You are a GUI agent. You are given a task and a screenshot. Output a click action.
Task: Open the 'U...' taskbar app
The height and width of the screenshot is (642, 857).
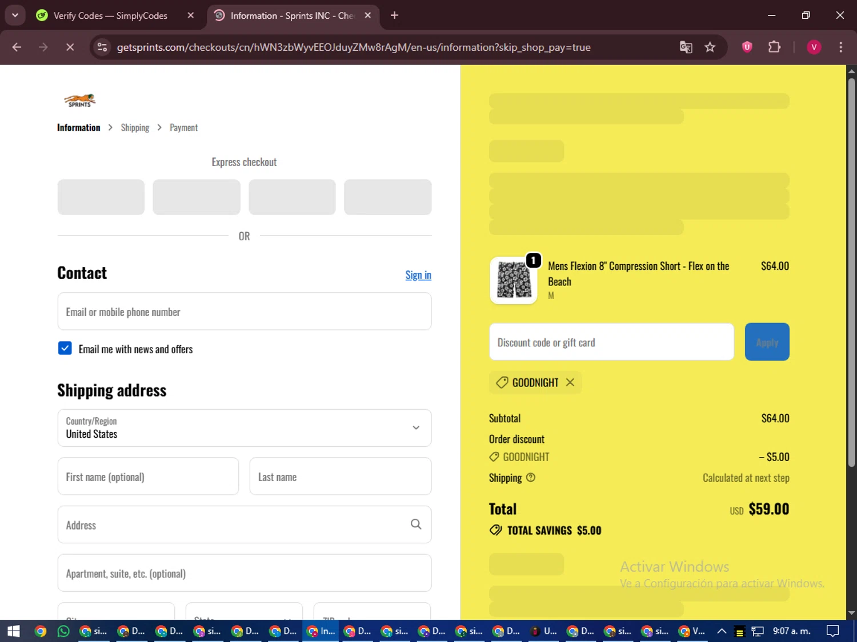click(x=543, y=631)
